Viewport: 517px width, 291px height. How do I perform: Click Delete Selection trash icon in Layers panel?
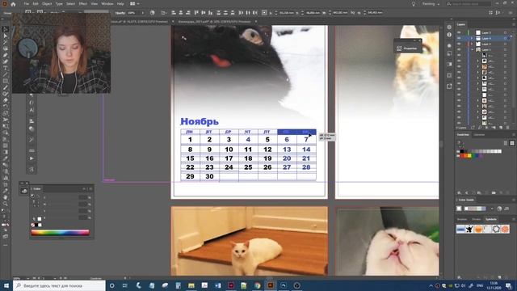tap(507, 128)
